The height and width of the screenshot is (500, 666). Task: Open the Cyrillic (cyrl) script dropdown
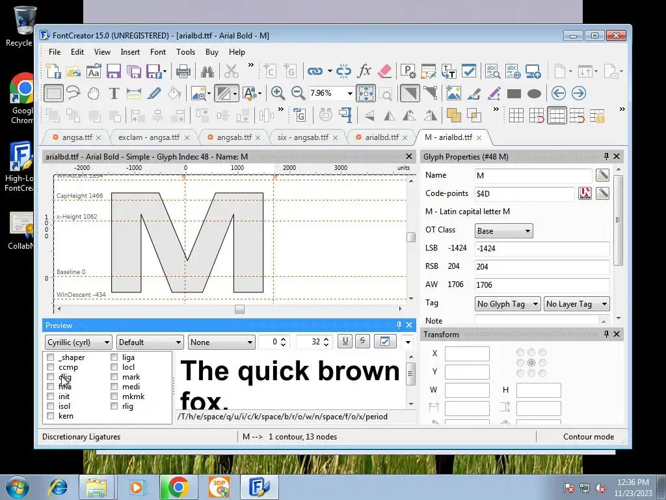[79, 342]
